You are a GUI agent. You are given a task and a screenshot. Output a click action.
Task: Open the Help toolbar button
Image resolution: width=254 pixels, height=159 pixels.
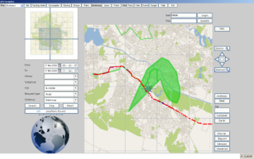(163, 5)
